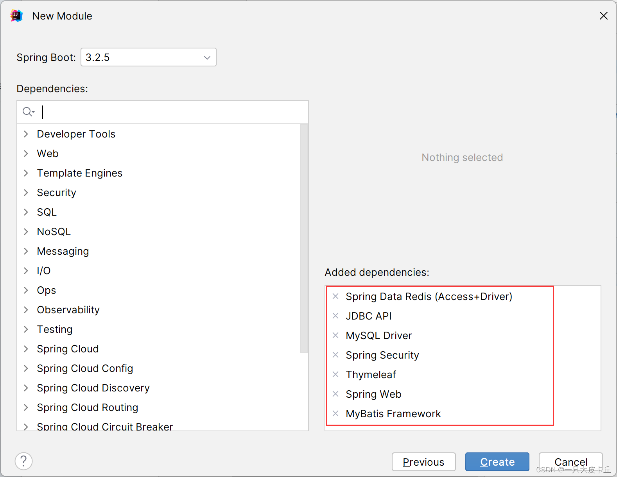Select the Spring Cloud Routing tree label
The image size is (617, 477).
[x=88, y=407]
